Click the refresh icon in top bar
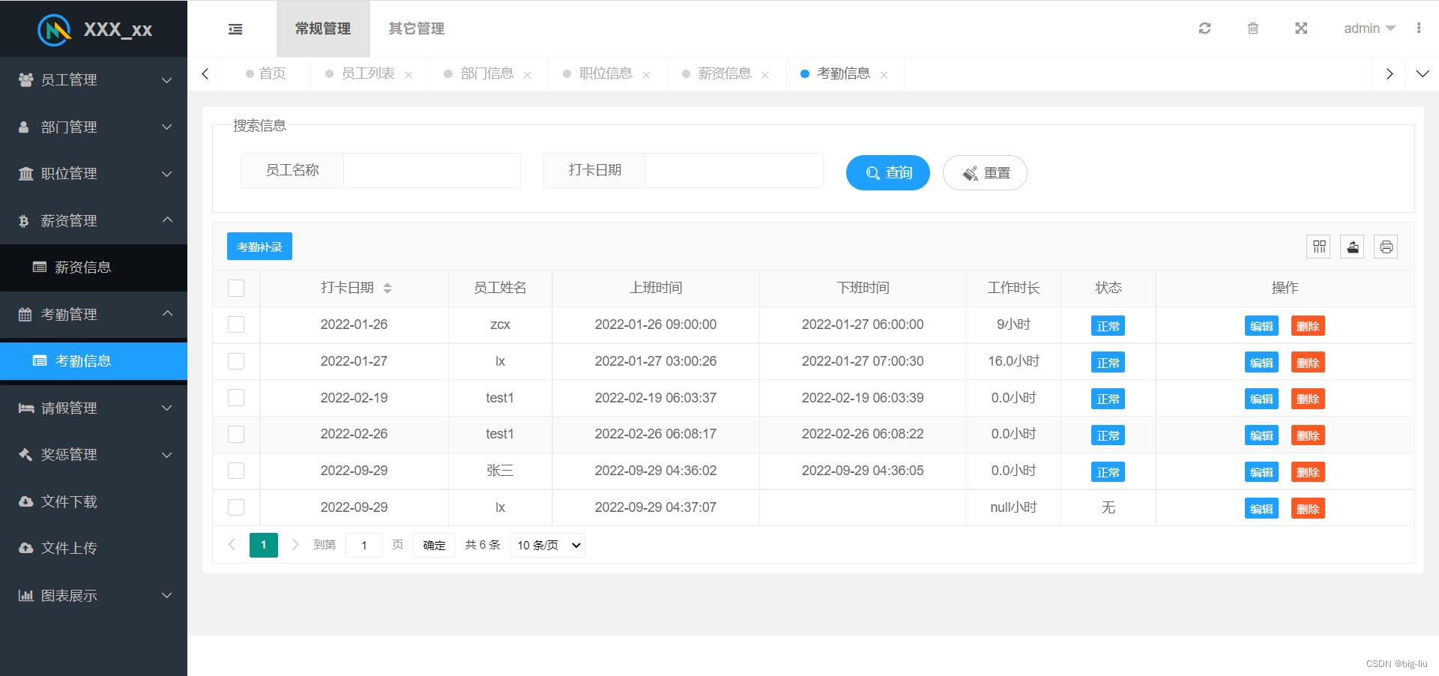This screenshot has width=1439, height=676. click(1204, 28)
